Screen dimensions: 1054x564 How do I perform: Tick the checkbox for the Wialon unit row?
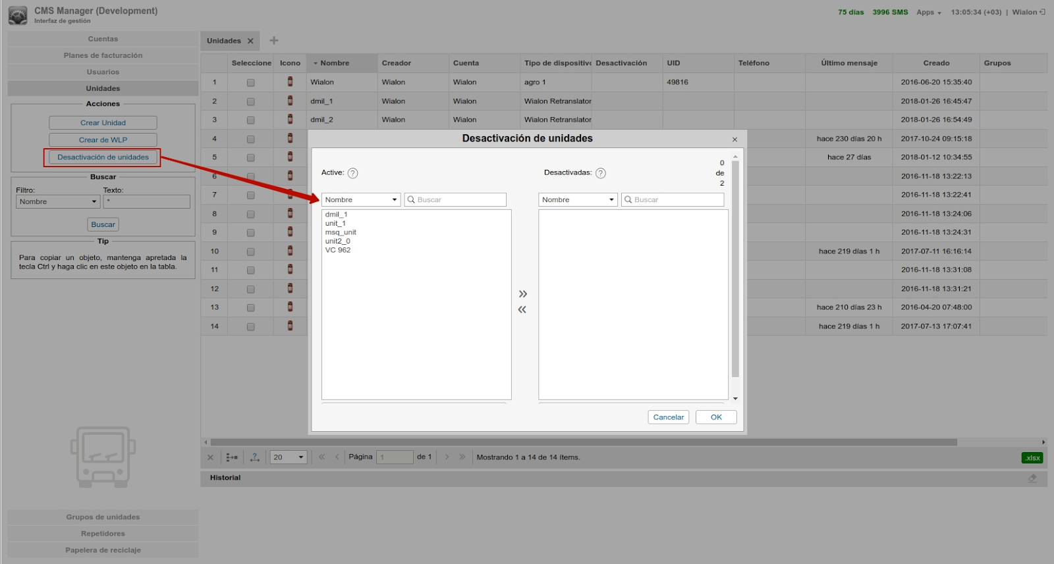tap(250, 83)
